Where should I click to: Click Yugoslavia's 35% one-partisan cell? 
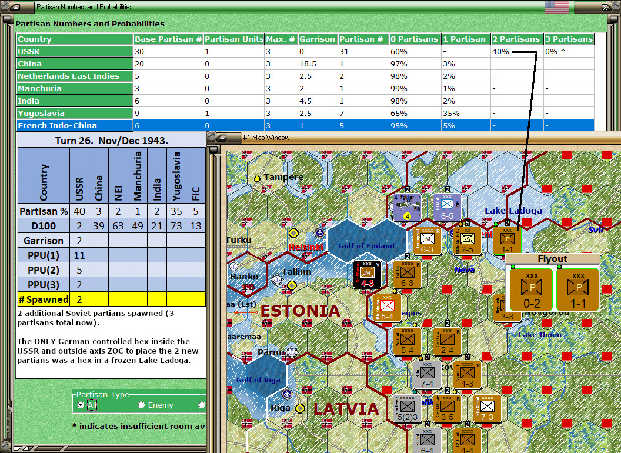click(x=466, y=113)
